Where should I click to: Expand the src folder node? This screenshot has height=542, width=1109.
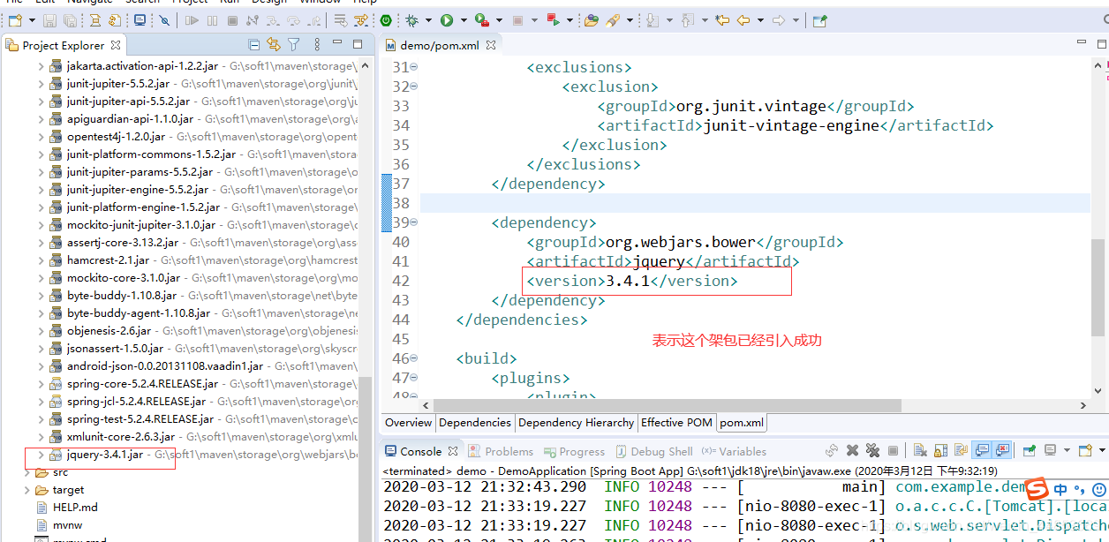click(26, 472)
